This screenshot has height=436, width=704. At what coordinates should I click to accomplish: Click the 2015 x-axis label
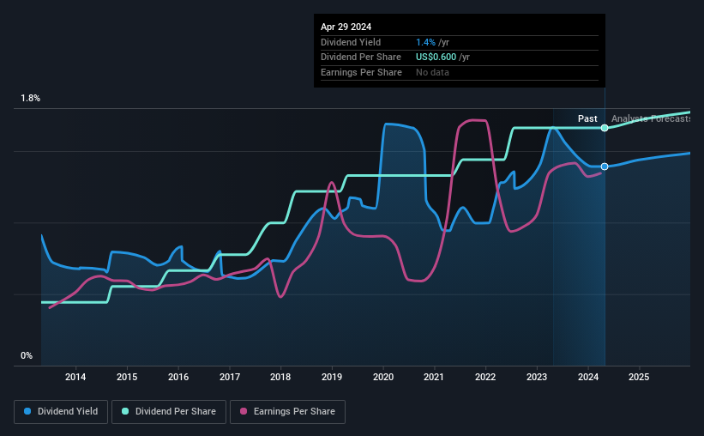tap(127, 377)
